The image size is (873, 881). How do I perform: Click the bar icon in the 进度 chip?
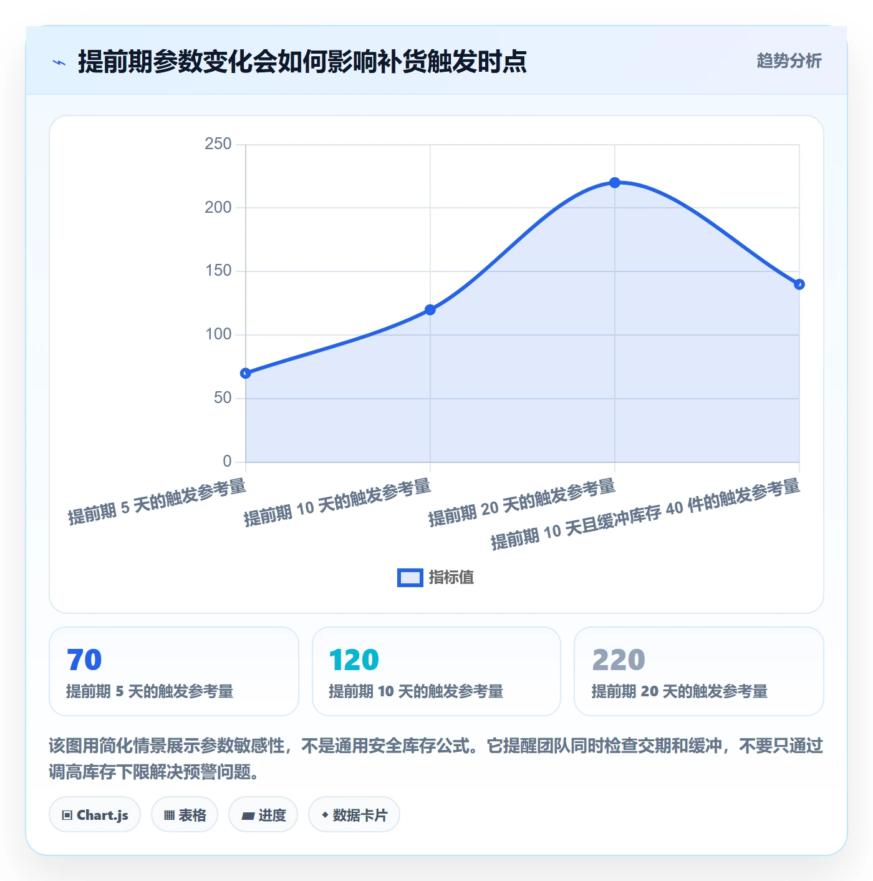click(x=248, y=815)
